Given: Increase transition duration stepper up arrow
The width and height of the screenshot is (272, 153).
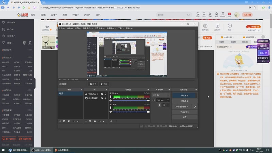Looking at the screenshot, I should (168, 99).
